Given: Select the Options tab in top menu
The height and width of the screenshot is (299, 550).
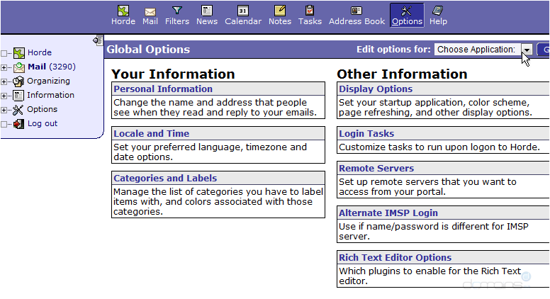Looking at the screenshot, I should [x=407, y=14].
